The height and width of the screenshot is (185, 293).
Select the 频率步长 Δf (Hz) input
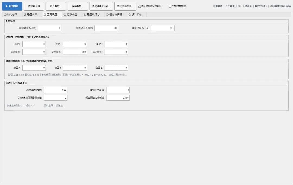(x=163, y=28)
